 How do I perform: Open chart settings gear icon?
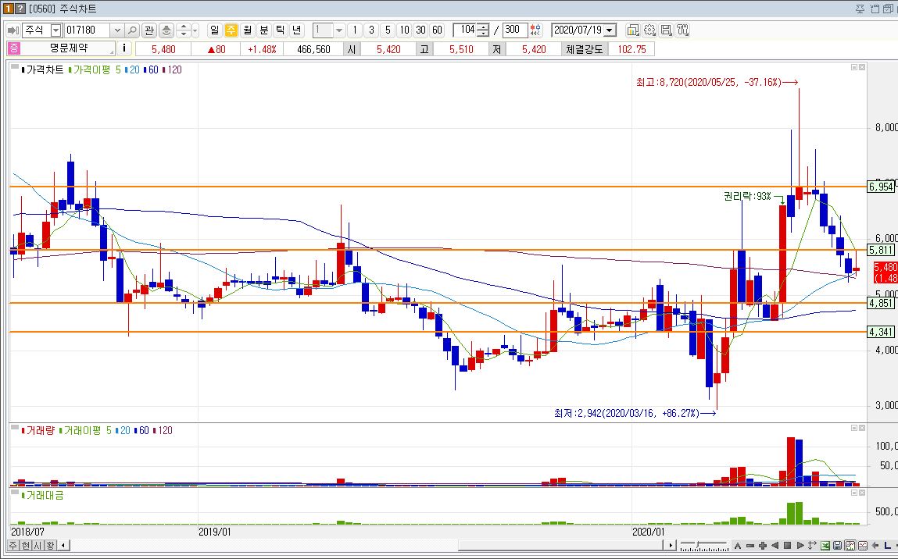[x=649, y=30]
